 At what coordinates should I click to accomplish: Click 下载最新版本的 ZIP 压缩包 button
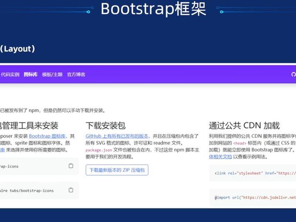click(x=117, y=170)
